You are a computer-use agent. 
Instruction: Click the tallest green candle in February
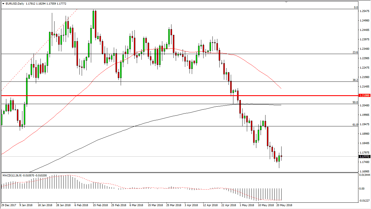coord(94,20)
